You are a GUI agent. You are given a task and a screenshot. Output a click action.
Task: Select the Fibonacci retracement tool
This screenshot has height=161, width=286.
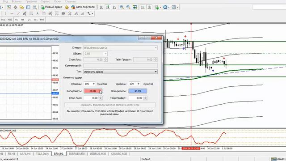click(31, 13)
